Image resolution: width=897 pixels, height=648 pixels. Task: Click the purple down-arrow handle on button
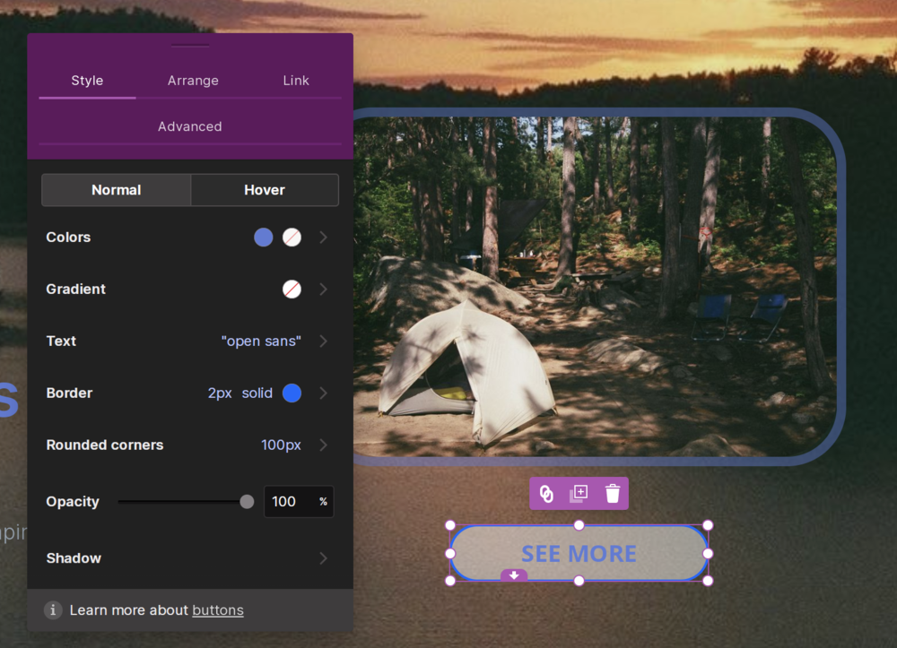pos(514,575)
